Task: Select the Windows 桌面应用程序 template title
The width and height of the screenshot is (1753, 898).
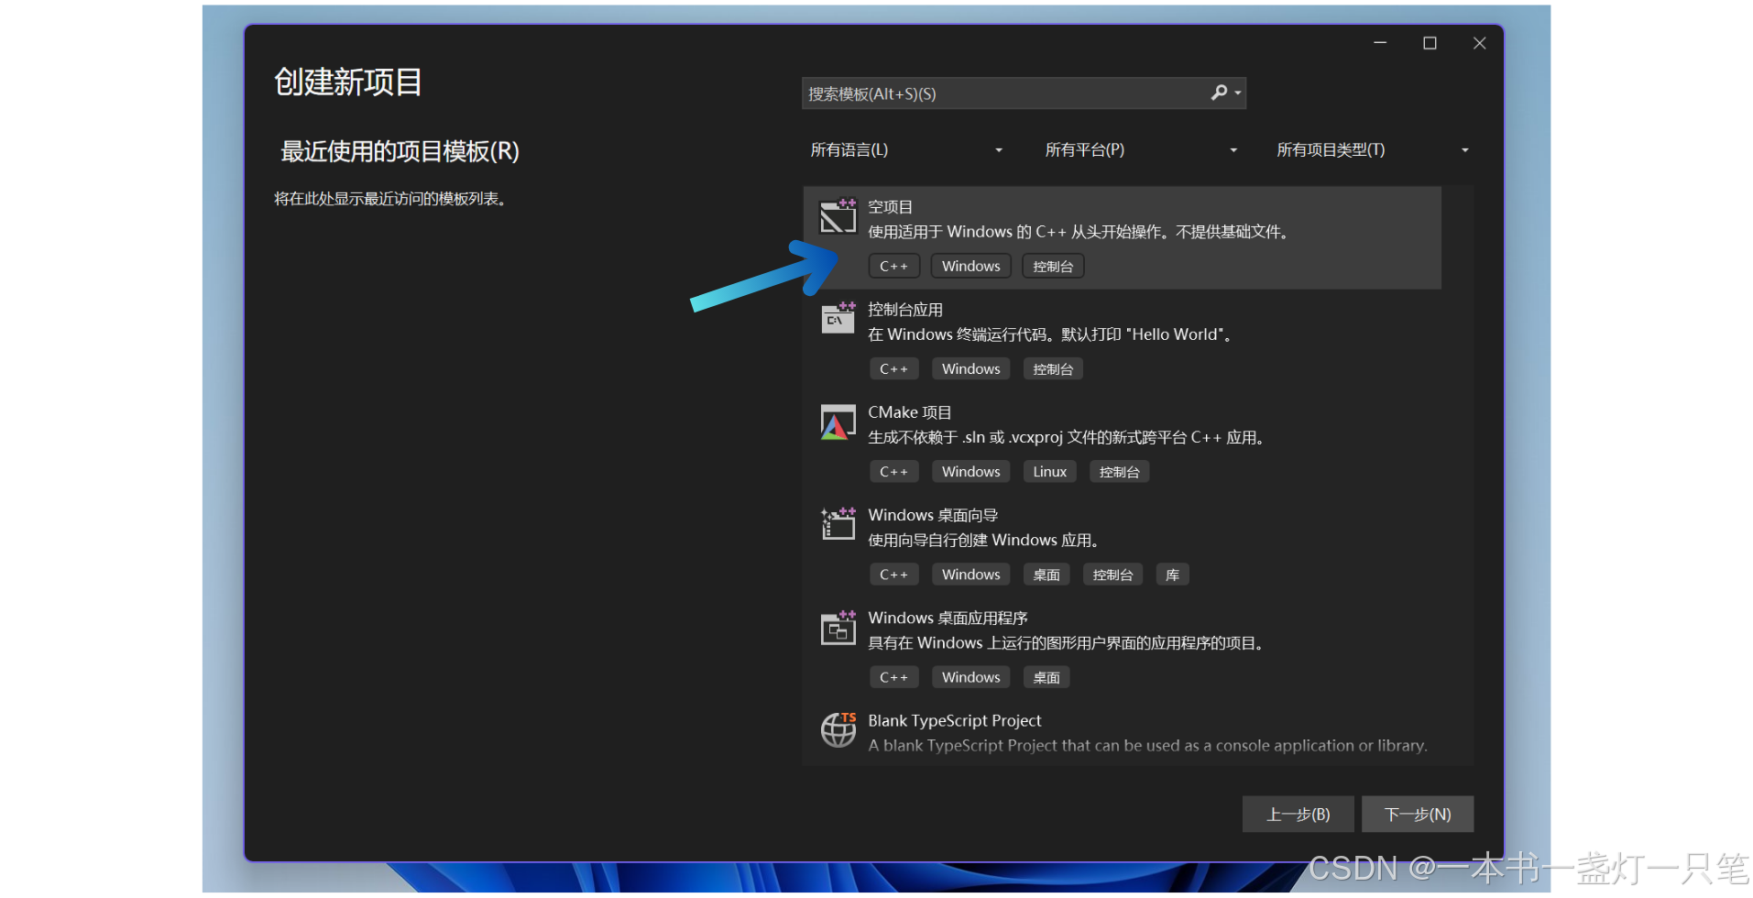Action: point(948,618)
